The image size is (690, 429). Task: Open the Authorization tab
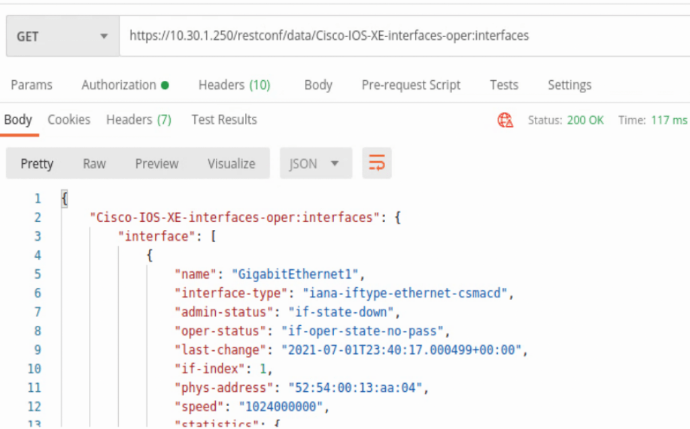[x=119, y=85]
